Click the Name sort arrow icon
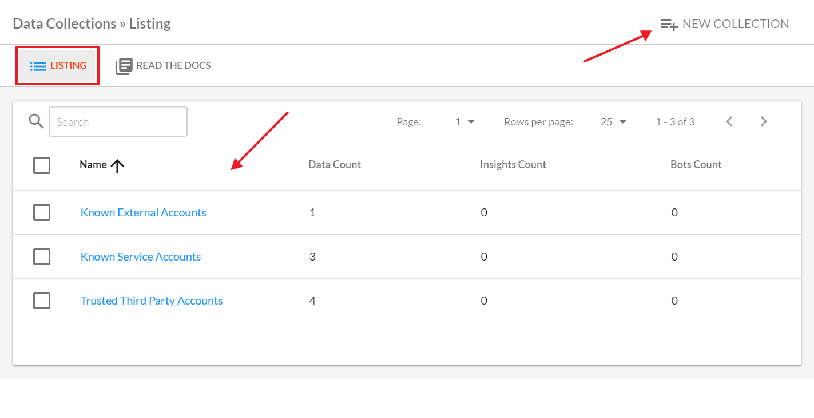The height and width of the screenshot is (418, 814). (117, 165)
